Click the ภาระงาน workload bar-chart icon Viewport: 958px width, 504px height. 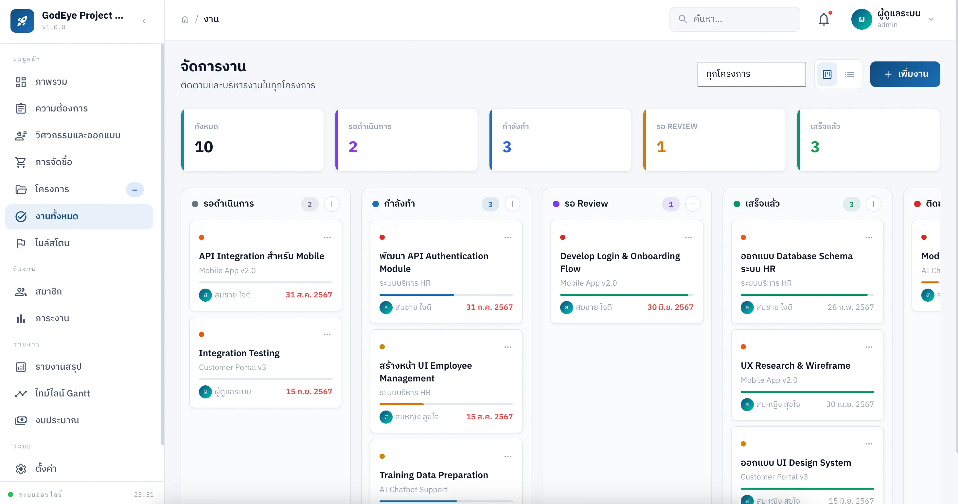(x=21, y=318)
